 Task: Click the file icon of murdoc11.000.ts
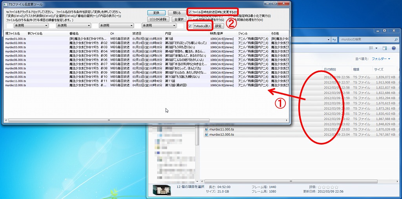coord(206,129)
